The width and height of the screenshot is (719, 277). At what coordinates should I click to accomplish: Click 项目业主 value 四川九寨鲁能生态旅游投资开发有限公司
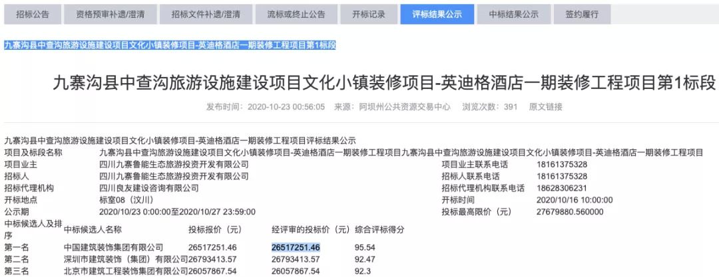[x=174, y=165]
